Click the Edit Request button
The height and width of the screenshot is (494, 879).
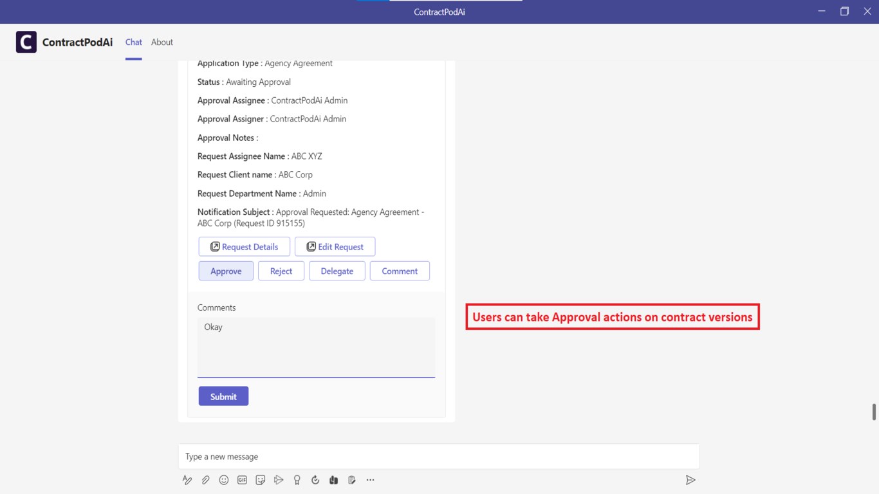[x=335, y=247]
